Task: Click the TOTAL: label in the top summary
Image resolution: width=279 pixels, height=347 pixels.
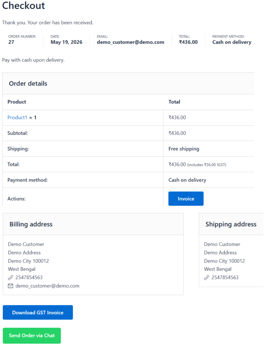Action: [184, 37]
